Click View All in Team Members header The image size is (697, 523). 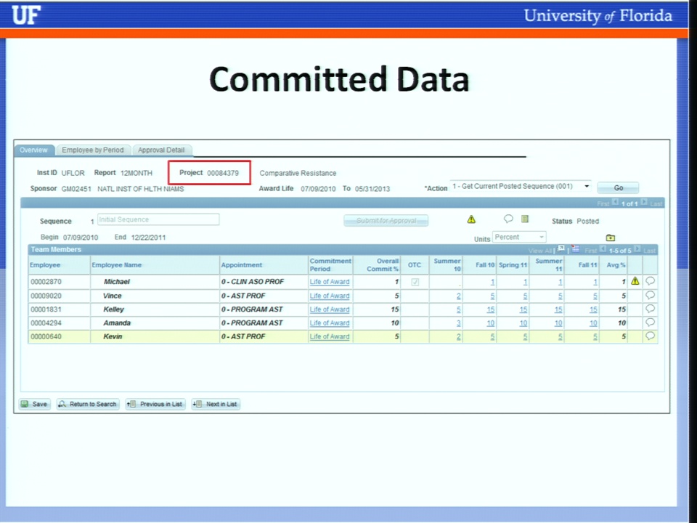pos(540,251)
